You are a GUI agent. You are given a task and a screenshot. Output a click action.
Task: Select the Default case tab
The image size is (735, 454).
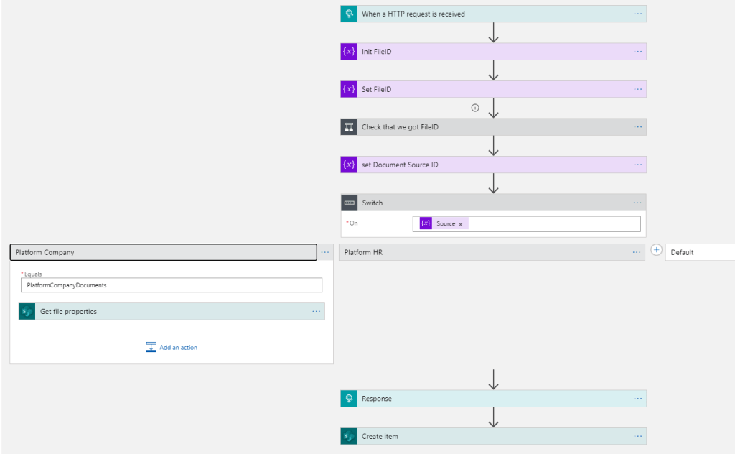click(x=699, y=252)
